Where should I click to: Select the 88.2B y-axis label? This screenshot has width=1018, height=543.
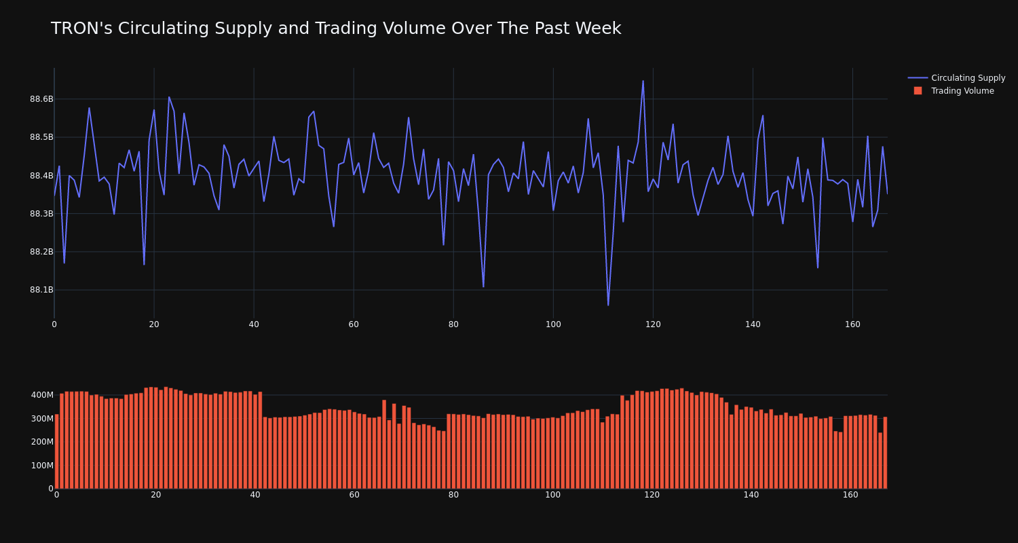(41, 252)
